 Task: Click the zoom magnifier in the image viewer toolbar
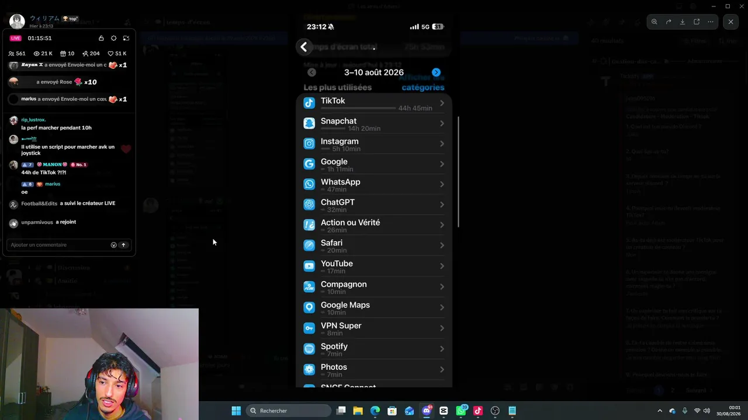(x=654, y=22)
